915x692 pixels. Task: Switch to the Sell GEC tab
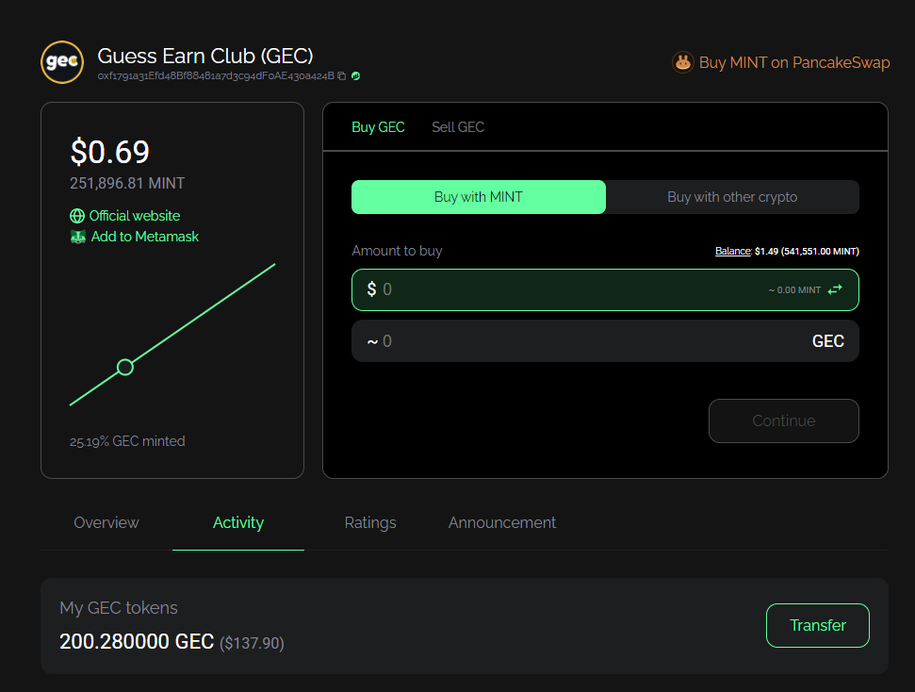458,127
